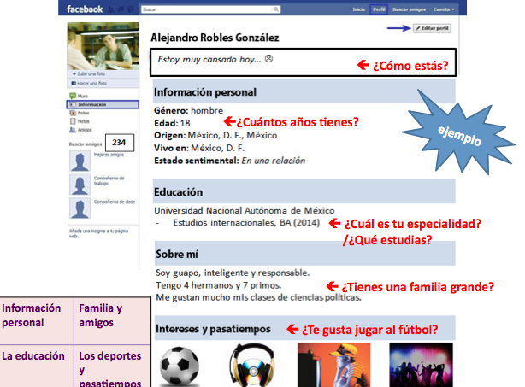Click the Origen: México, D. F., México line
Viewport: 525px width, 387px height.
[215, 136]
